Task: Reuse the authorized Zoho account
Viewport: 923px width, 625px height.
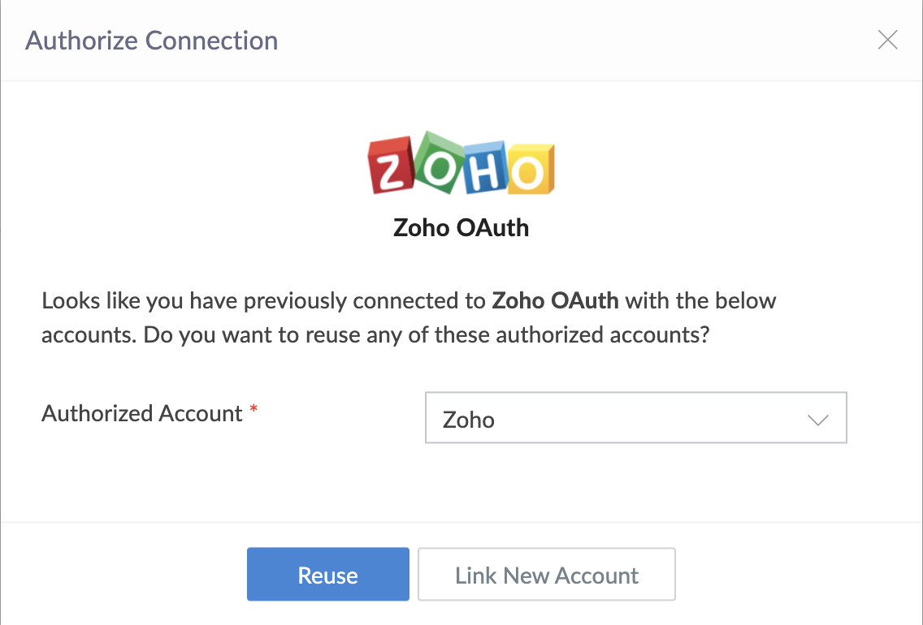Action: (328, 575)
